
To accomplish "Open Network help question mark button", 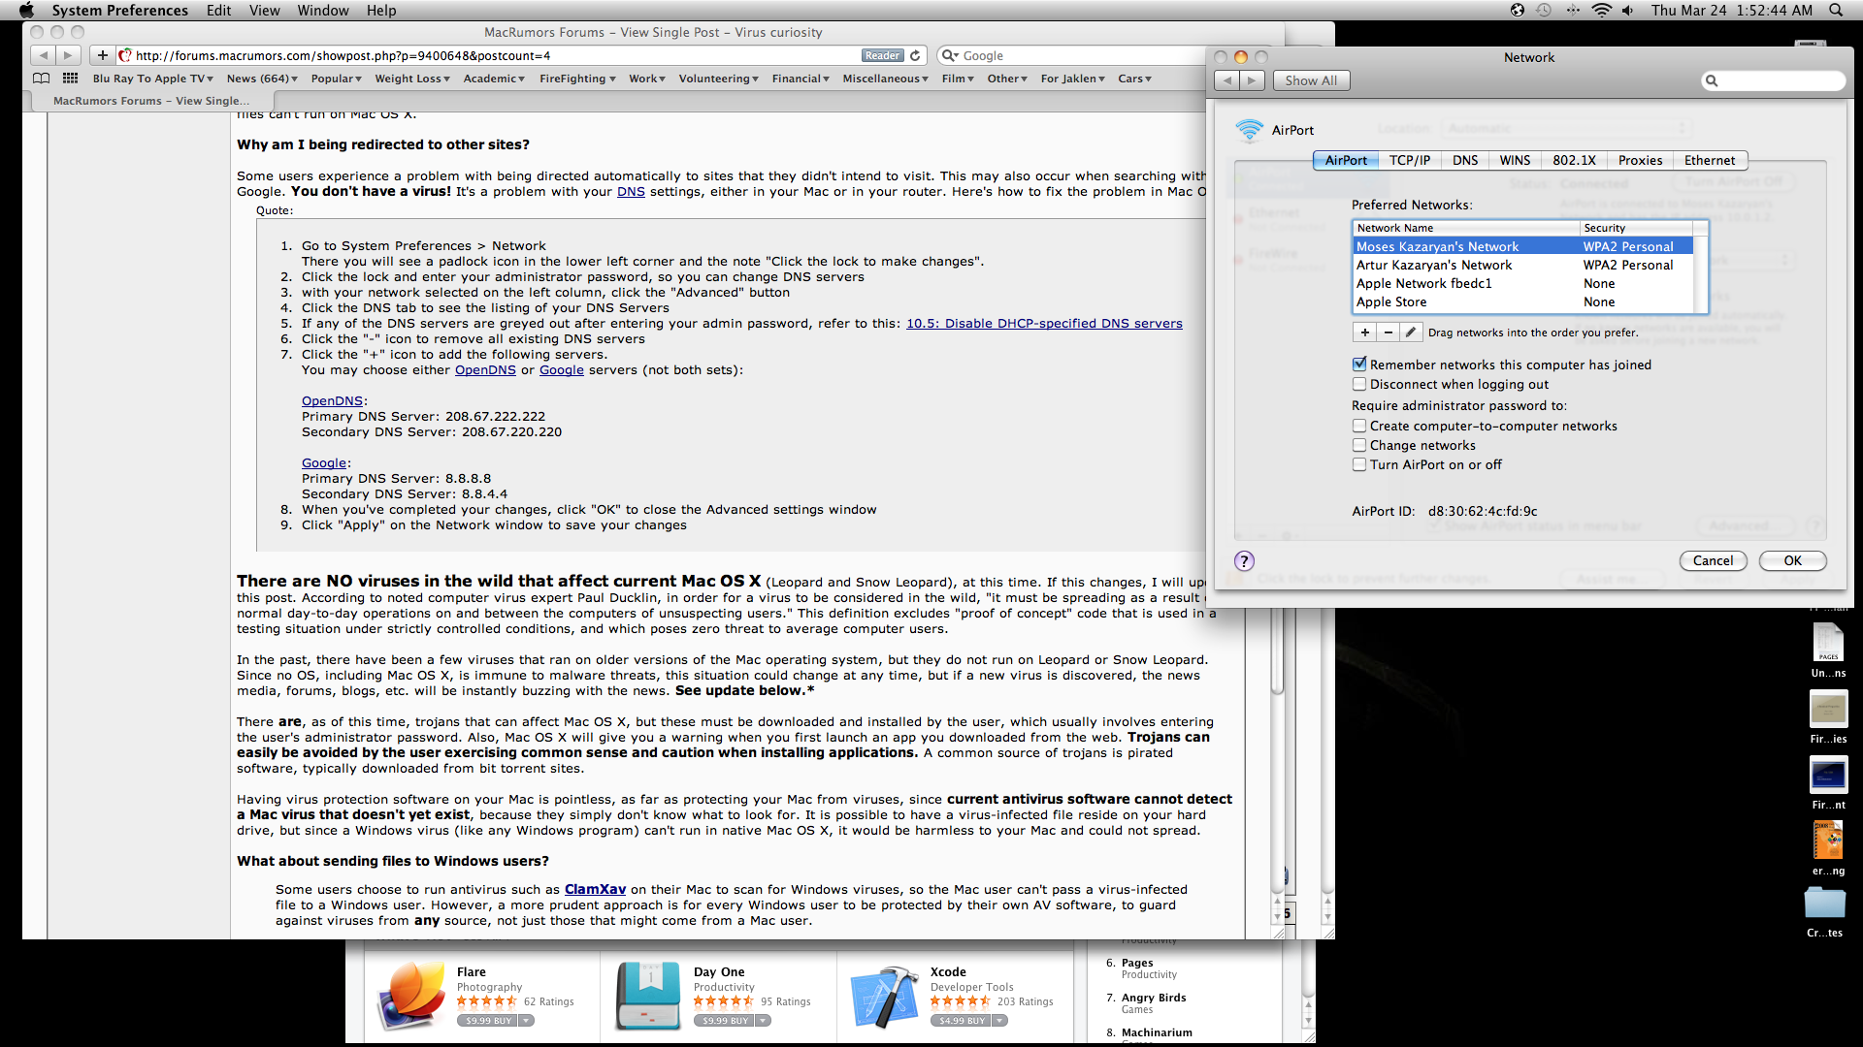I will [x=1244, y=560].
